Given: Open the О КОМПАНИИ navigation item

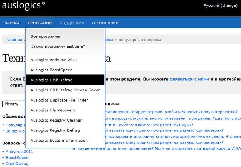Looking at the screenshot, I should pos(105,23).
